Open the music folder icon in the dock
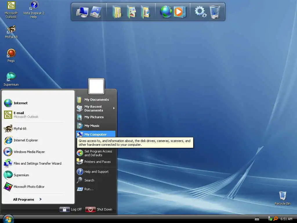This screenshot has height=223, width=297. (145, 12)
